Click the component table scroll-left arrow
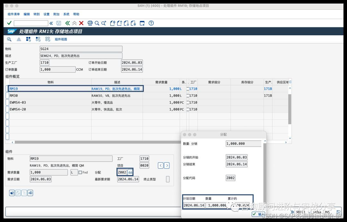 point(12,142)
